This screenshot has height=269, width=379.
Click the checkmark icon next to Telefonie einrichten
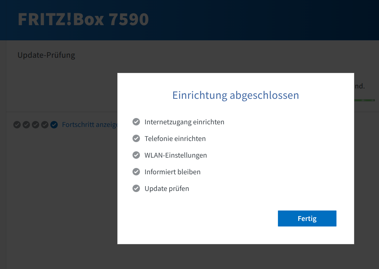click(136, 138)
